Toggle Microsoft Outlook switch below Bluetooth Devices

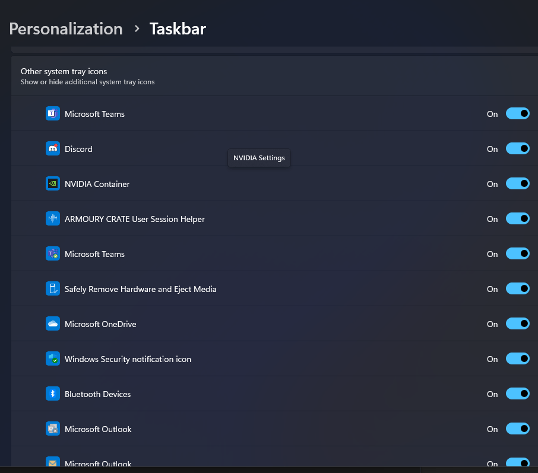pyautogui.click(x=517, y=428)
